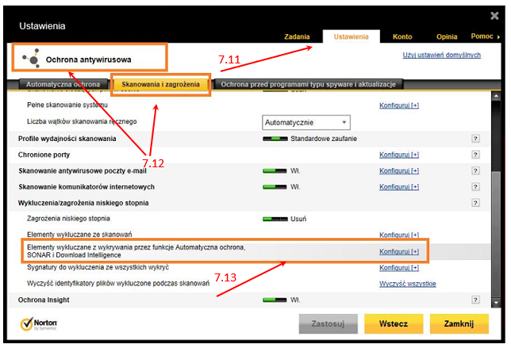Click the vertical scrollbar thumb
The image size is (511, 348).
(x=496, y=235)
